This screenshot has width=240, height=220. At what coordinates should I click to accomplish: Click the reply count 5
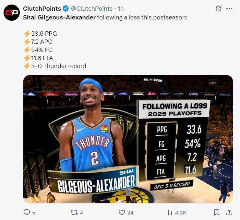34,213
